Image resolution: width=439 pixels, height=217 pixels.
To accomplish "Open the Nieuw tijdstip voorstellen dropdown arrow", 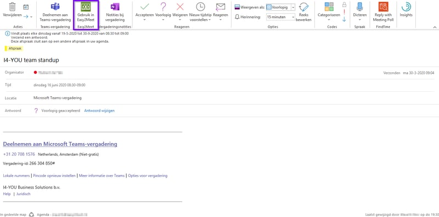I will pos(209,20).
